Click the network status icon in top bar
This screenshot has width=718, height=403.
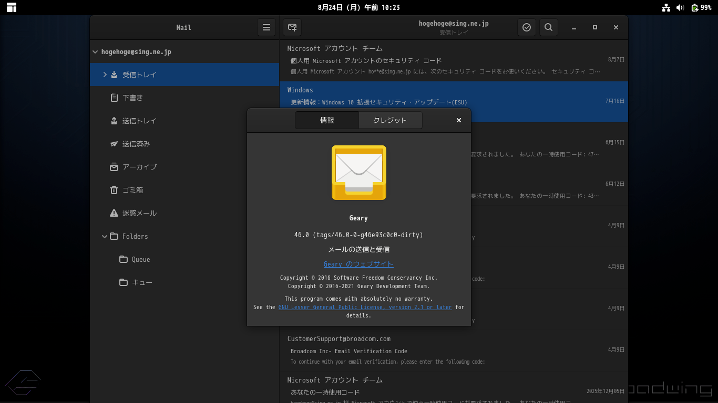pos(666,7)
